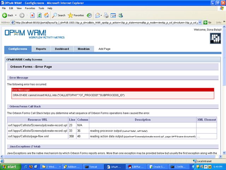The width and height of the screenshot is (226, 170).
Task: Click the Mail icon in toolbar
Action: tap(97, 15)
